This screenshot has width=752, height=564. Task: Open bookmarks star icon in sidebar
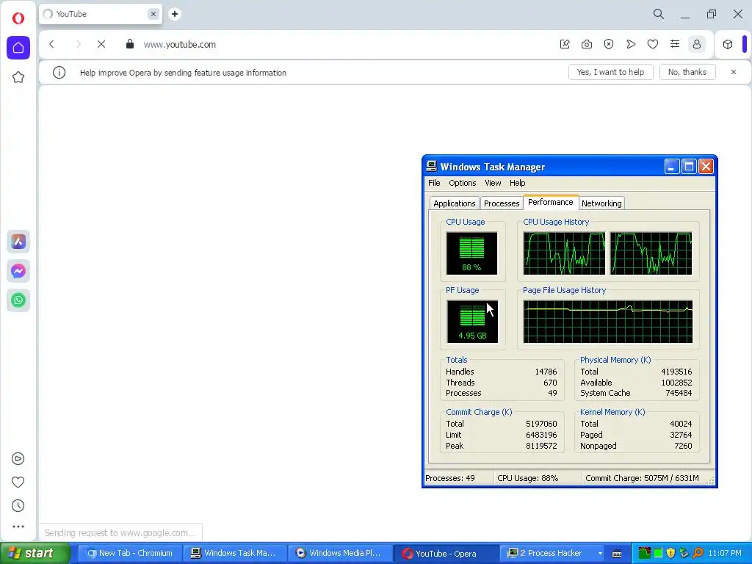coord(18,77)
